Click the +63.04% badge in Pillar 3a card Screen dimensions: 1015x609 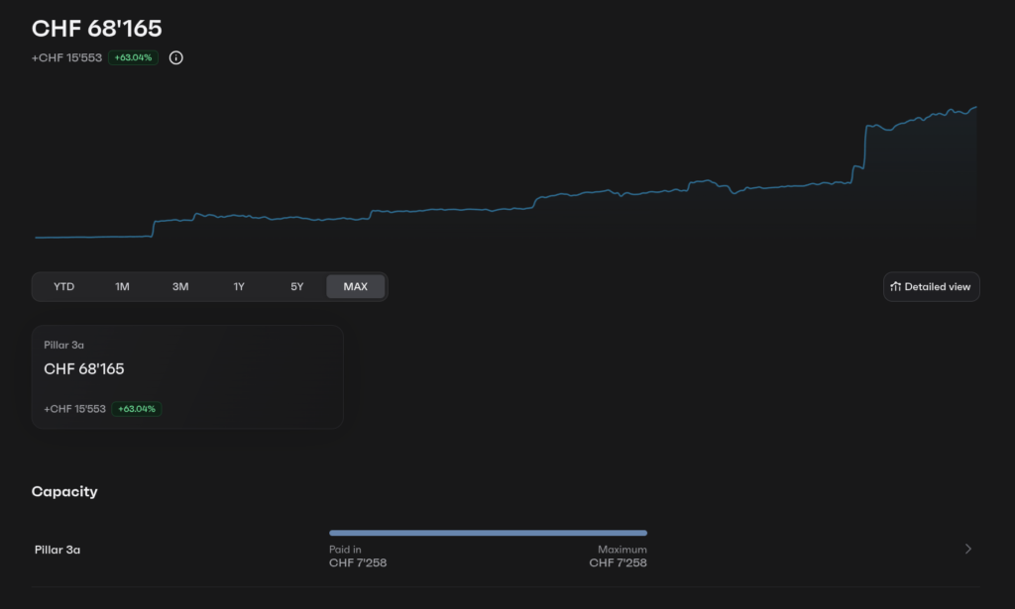(x=137, y=409)
